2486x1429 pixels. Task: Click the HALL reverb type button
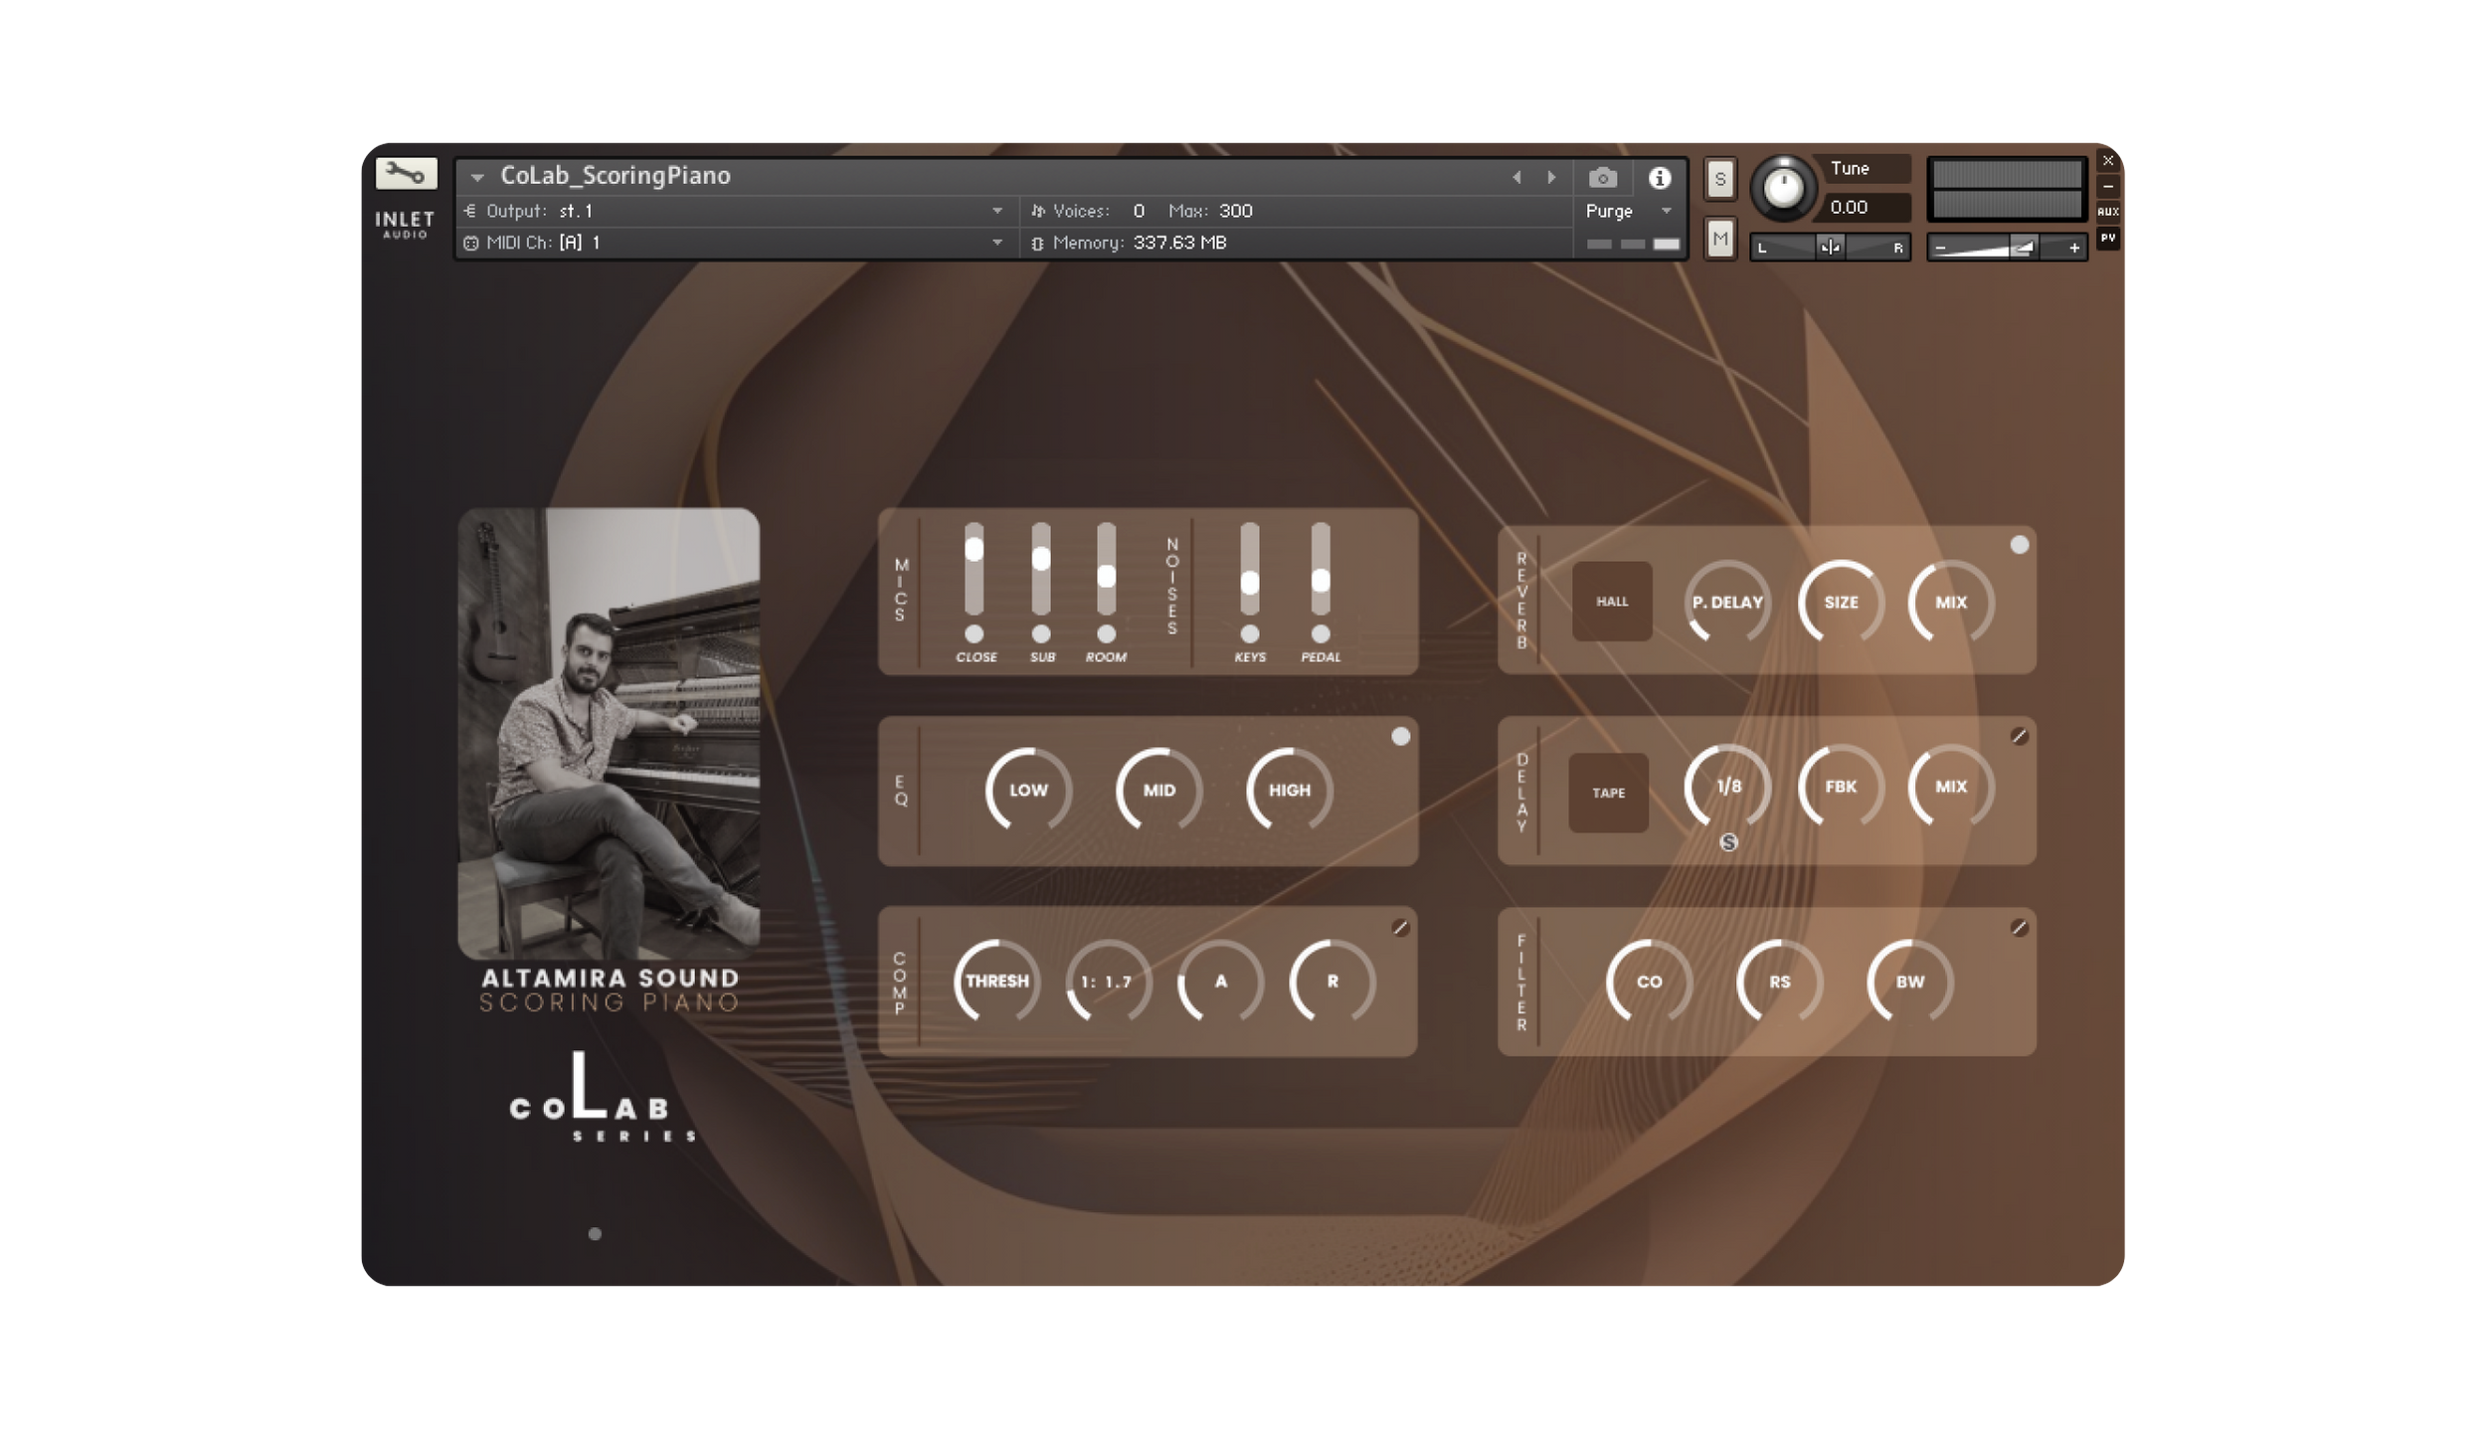tap(1612, 602)
